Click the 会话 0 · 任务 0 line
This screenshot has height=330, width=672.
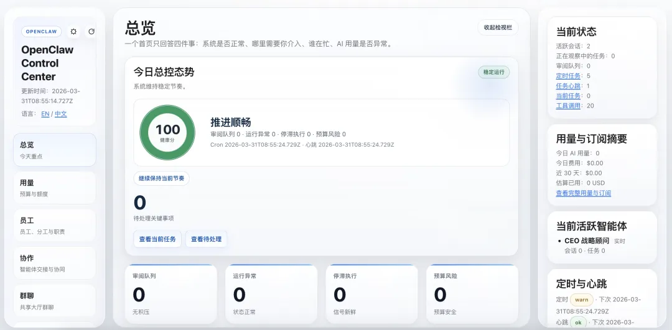tap(585, 250)
